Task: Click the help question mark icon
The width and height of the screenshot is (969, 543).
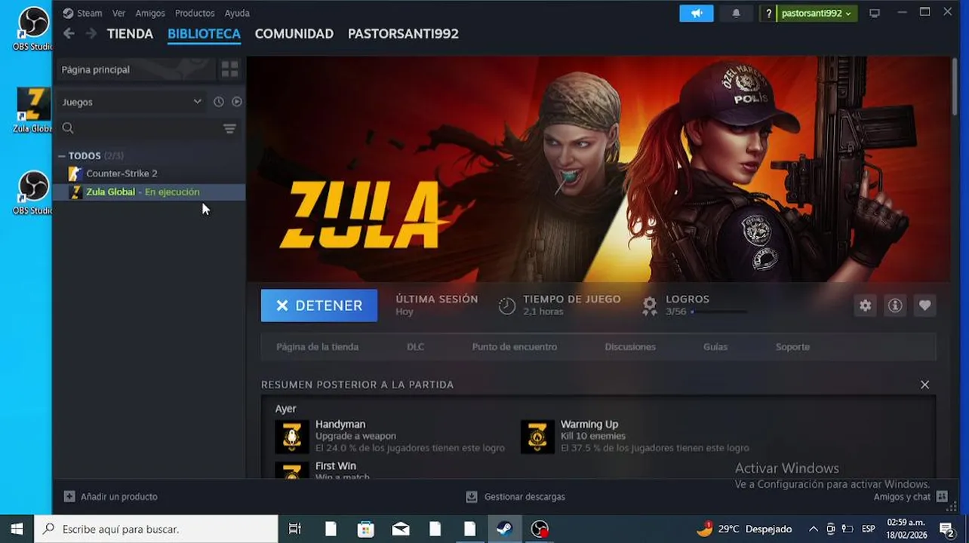Action: [x=768, y=13]
